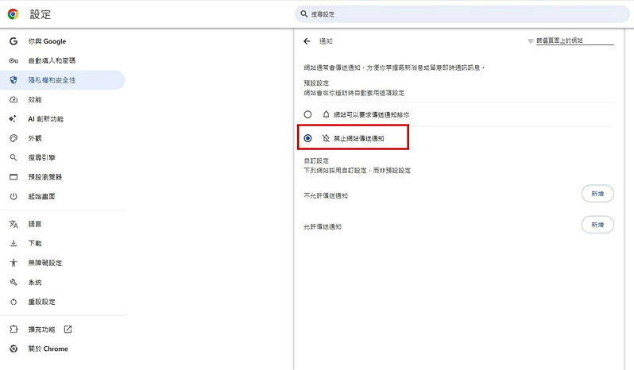Open 預設瀏覽器 settings section
The width and height of the screenshot is (634, 370).
63,177
